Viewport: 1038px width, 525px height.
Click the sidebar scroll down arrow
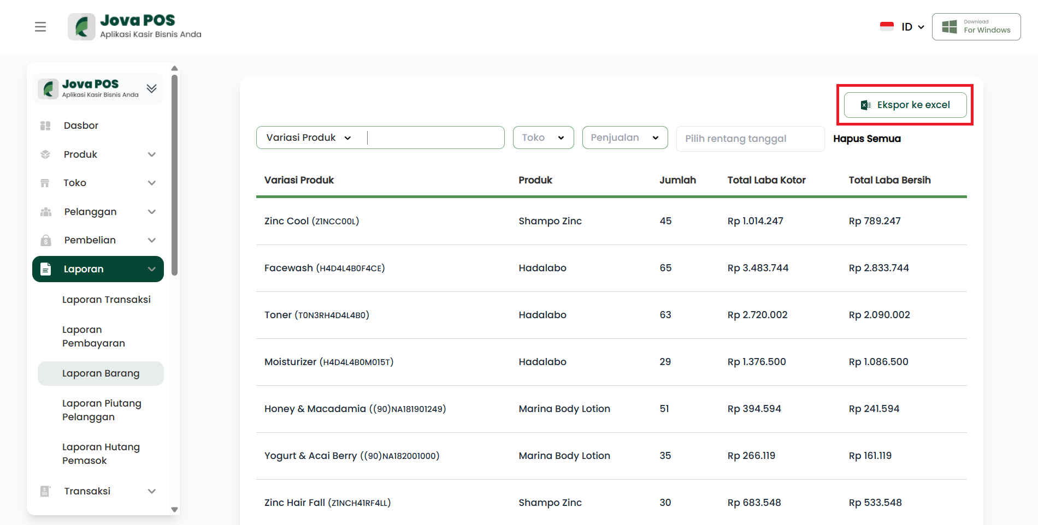(x=175, y=509)
